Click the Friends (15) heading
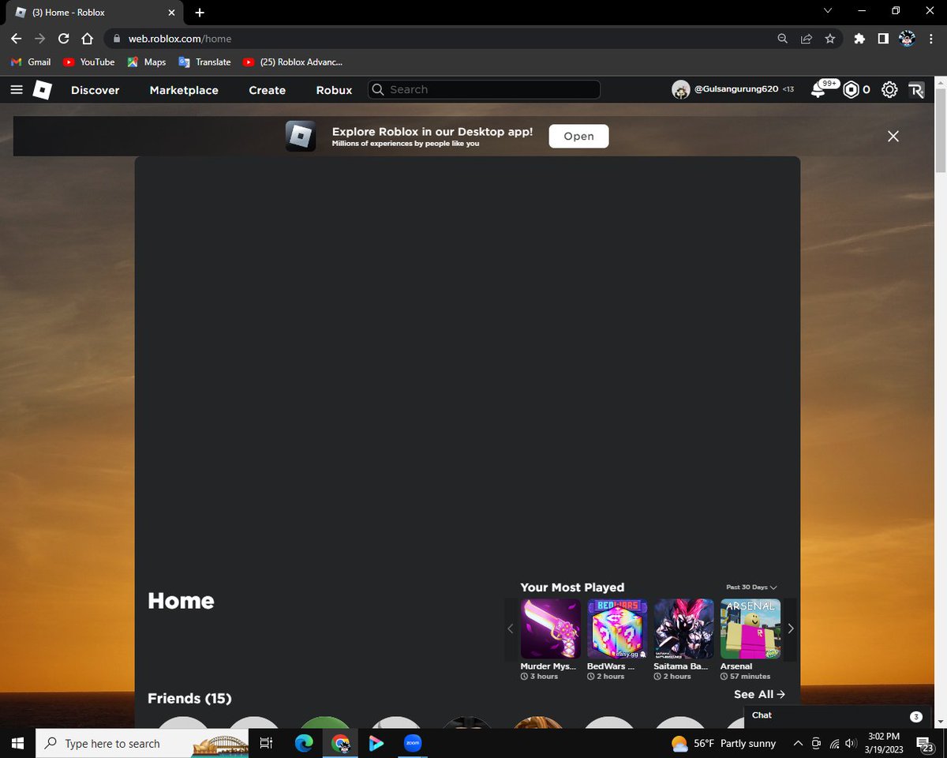 pyautogui.click(x=189, y=698)
